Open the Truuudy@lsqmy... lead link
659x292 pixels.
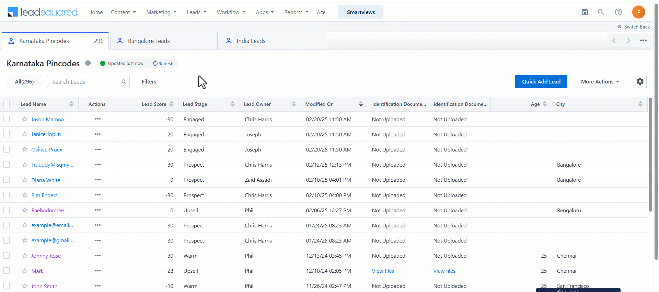click(x=52, y=165)
